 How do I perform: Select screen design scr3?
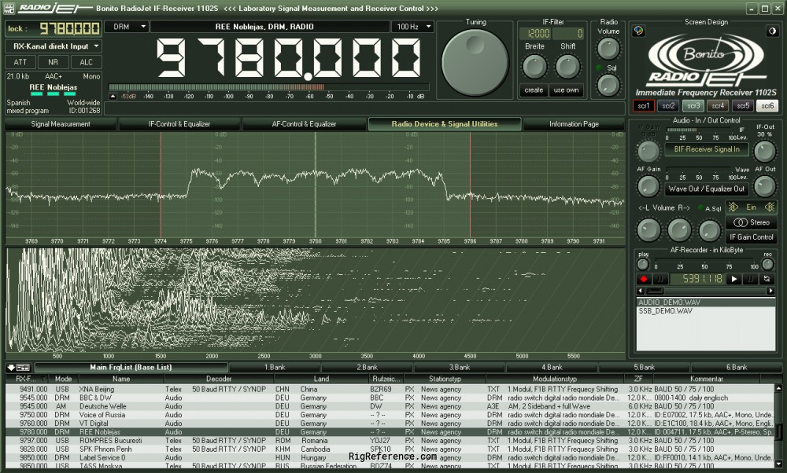pyautogui.click(x=693, y=106)
